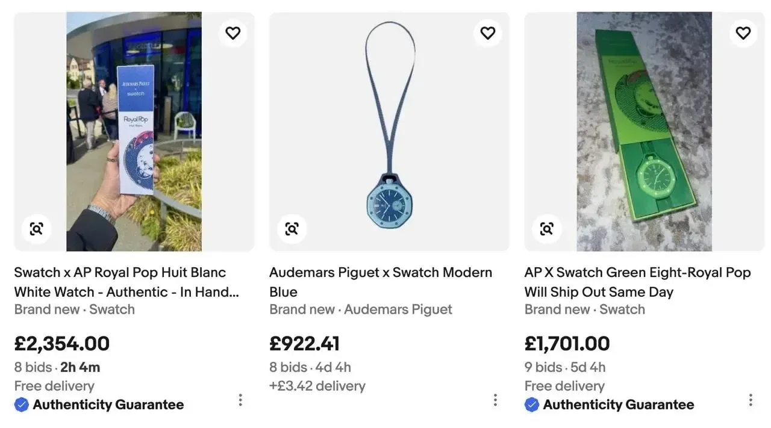Find visually similar items to Modern Blue watch
The height and width of the screenshot is (428, 771).
(x=292, y=229)
